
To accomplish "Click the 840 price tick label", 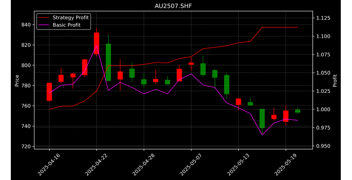I will 26,25.
